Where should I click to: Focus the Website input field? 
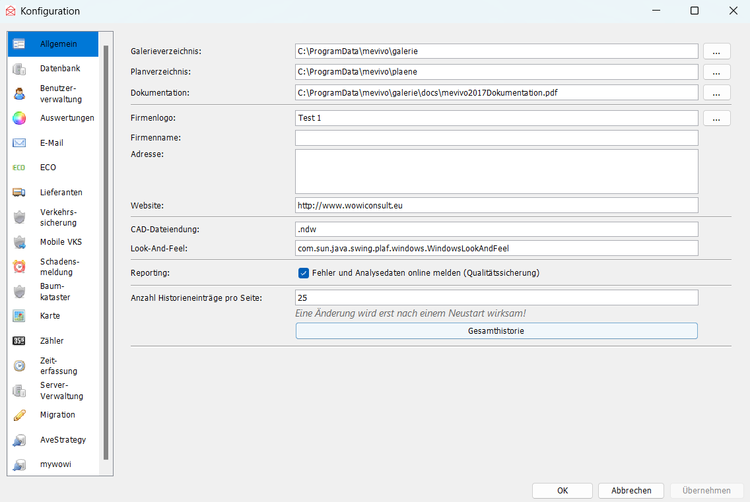496,205
